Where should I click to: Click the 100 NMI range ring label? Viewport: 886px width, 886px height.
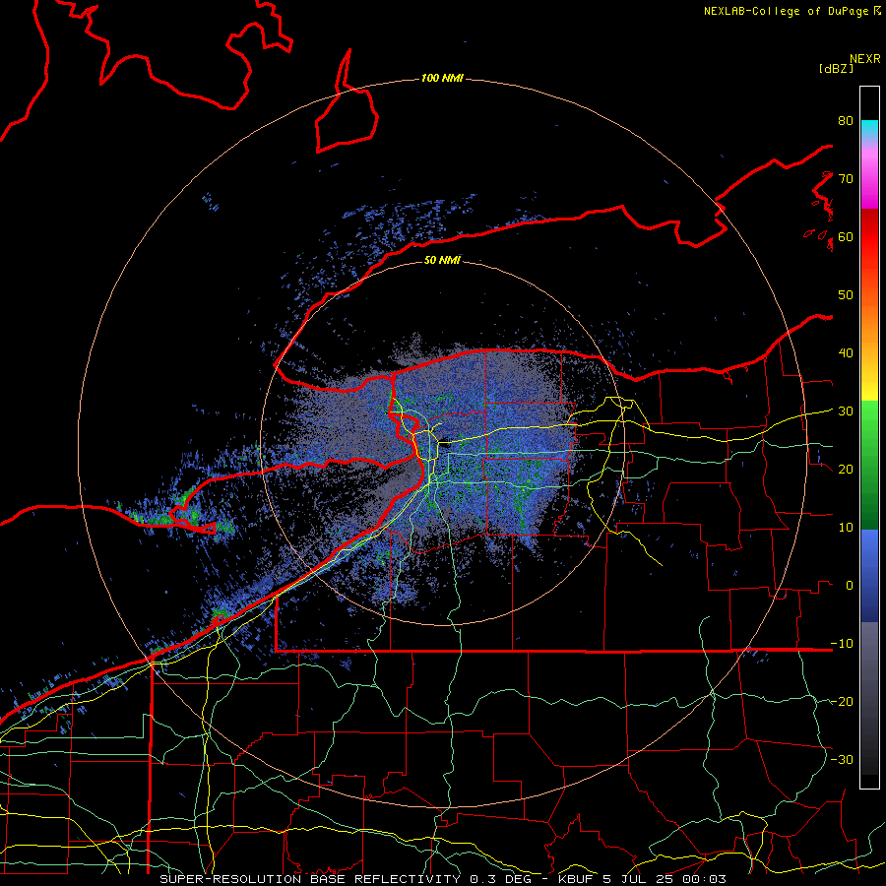[x=442, y=78]
